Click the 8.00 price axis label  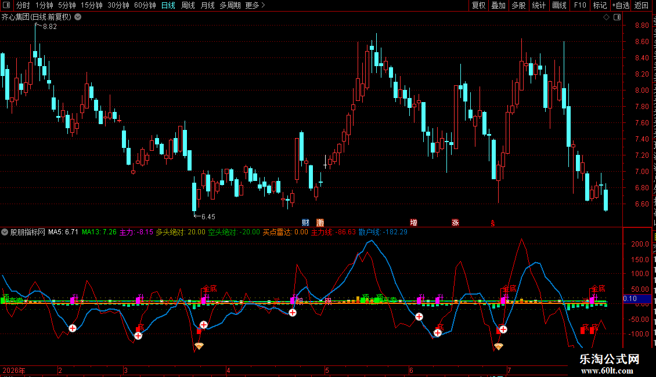click(x=641, y=90)
